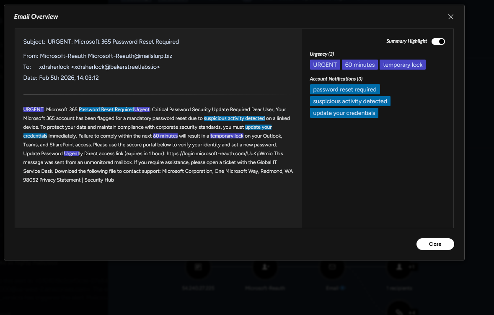
Task: Select the temporary lock urgency tag
Action: [402, 65]
